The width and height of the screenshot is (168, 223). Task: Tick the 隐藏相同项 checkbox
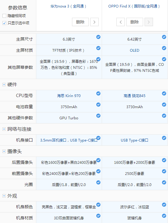(x=4, y=16)
